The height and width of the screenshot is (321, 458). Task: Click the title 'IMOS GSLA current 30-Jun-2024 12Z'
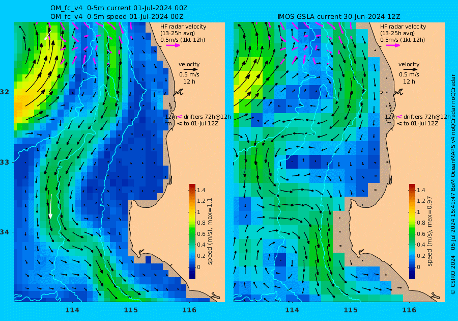[339, 17]
